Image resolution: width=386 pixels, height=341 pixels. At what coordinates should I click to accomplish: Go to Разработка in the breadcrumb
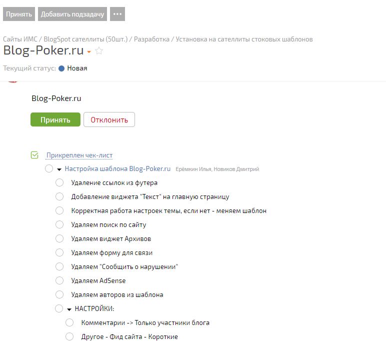tap(150, 39)
